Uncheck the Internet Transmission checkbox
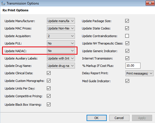This screenshot has width=155, height=123. pyautogui.click(x=127, y=58)
